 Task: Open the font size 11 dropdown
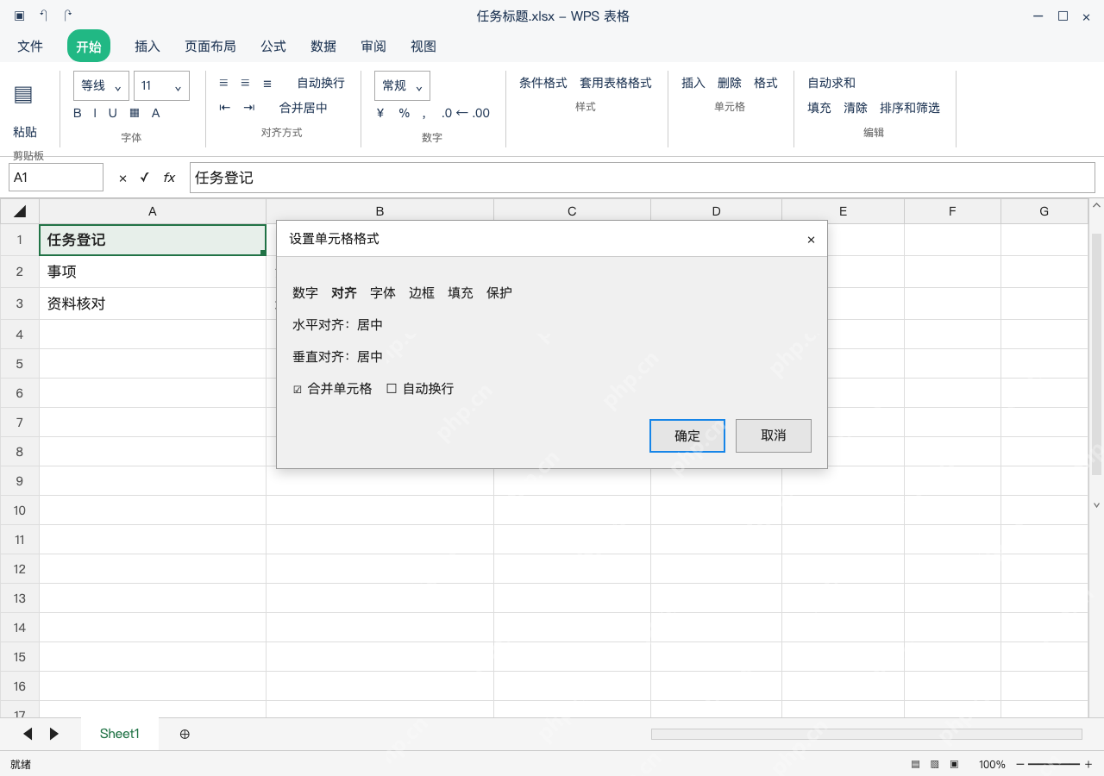[x=161, y=85]
